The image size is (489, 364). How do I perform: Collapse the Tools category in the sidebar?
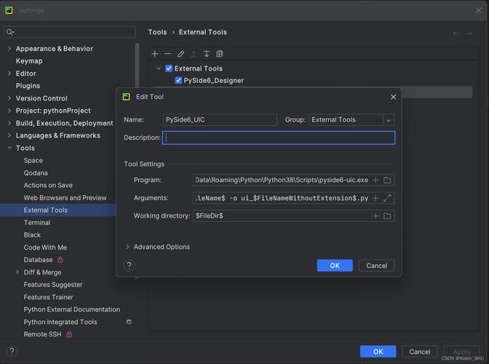point(9,148)
